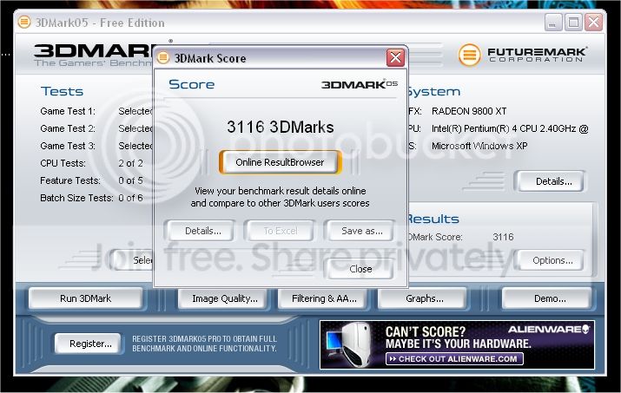621x393 pixels.
Task: Click the 'Intel(R) Pentium(R) 4 CPU 2.40GHz' text
Action: (x=504, y=128)
